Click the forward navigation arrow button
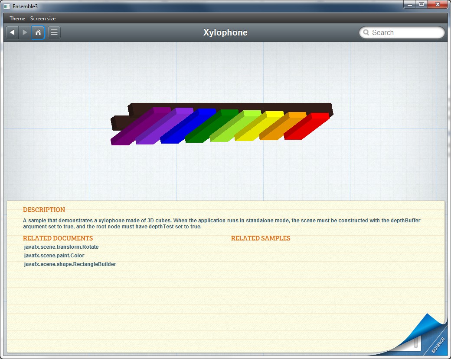The height and width of the screenshot is (359, 451). pos(25,32)
